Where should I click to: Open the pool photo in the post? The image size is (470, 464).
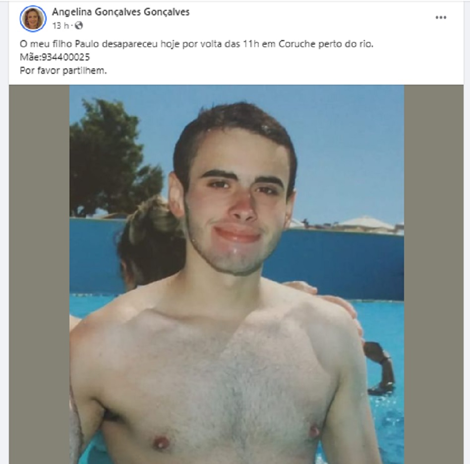237,274
